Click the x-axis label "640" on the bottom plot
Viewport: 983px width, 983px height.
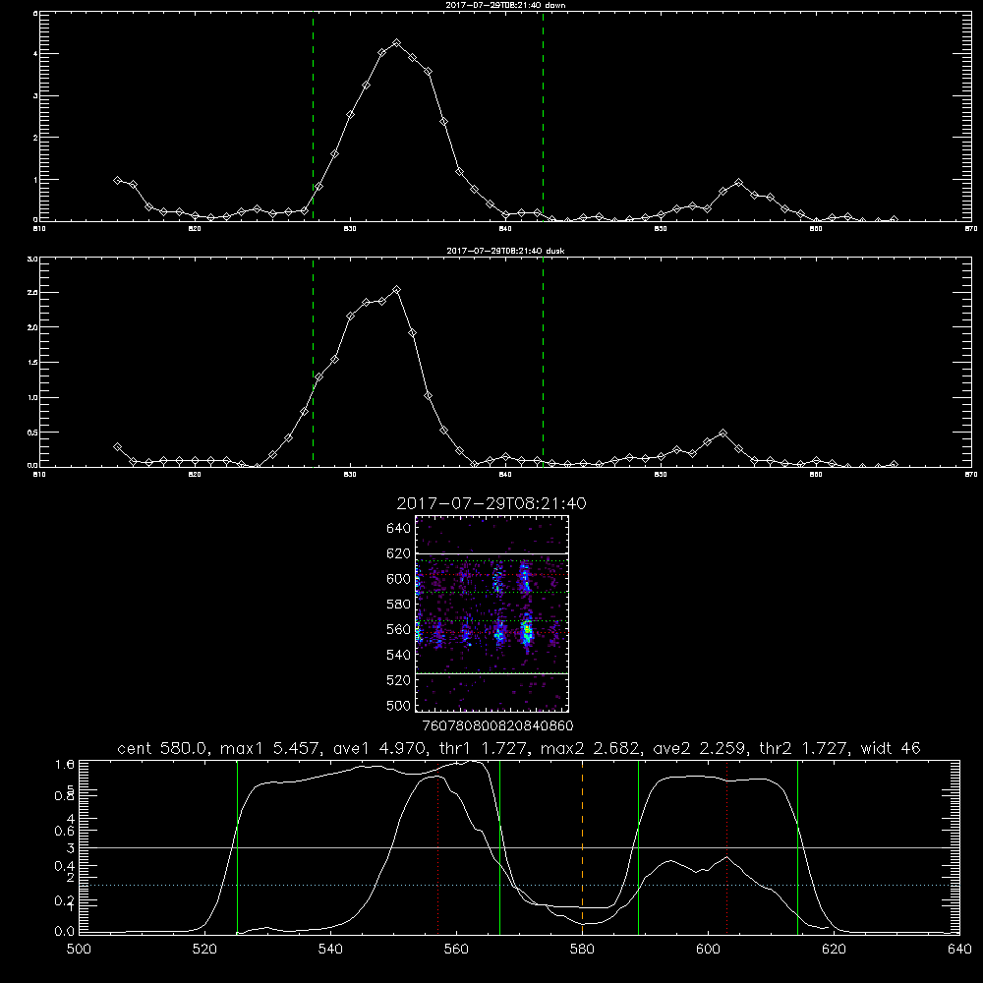959,950
